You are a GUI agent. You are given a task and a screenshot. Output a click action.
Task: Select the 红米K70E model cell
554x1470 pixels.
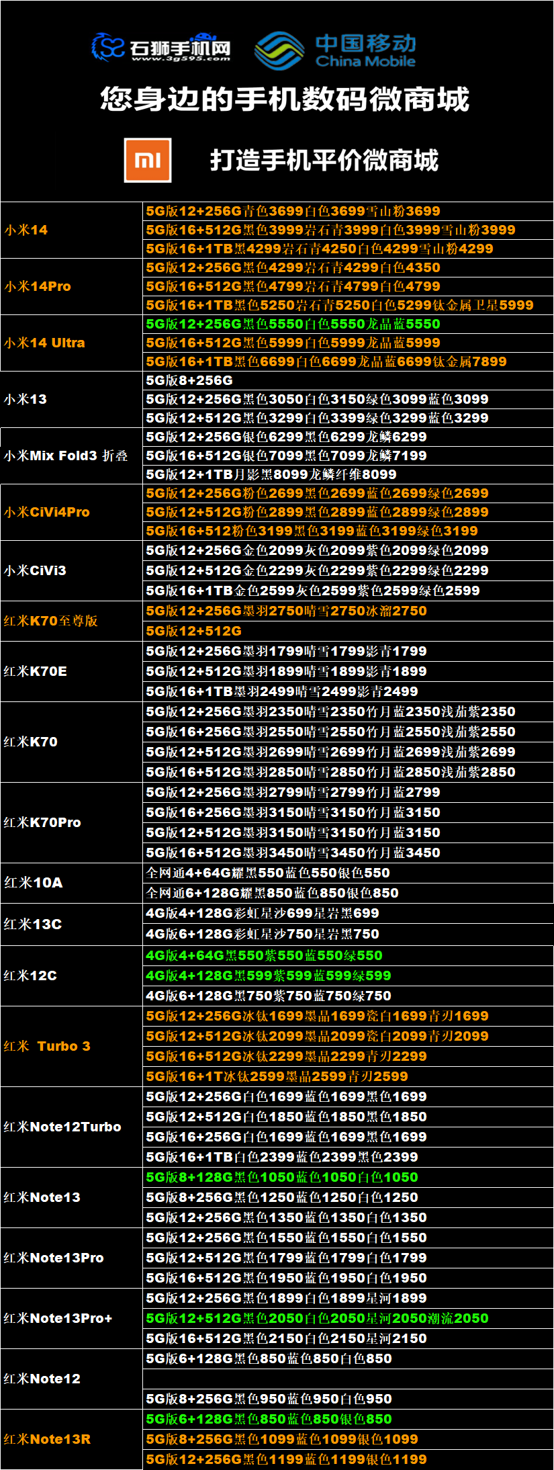coord(72,671)
